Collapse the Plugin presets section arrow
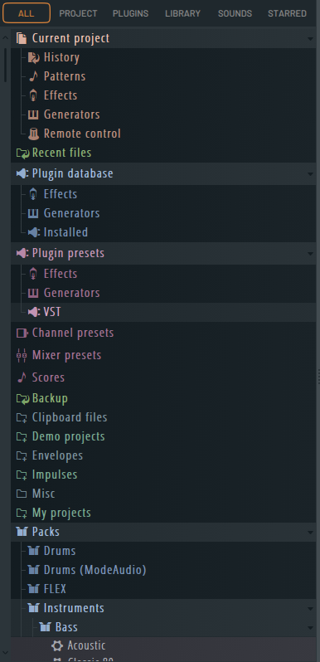The height and width of the screenshot is (662, 320). tap(311, 254)
